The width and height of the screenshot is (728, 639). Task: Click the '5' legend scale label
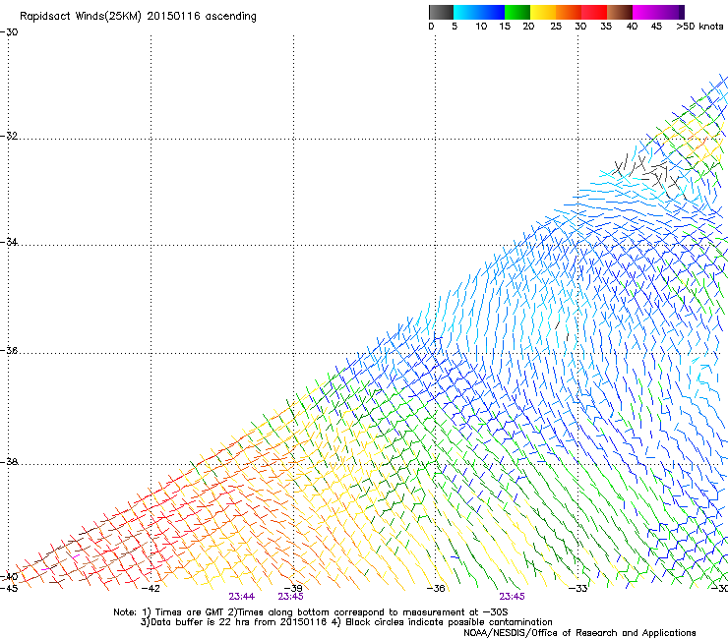(455, 27)
